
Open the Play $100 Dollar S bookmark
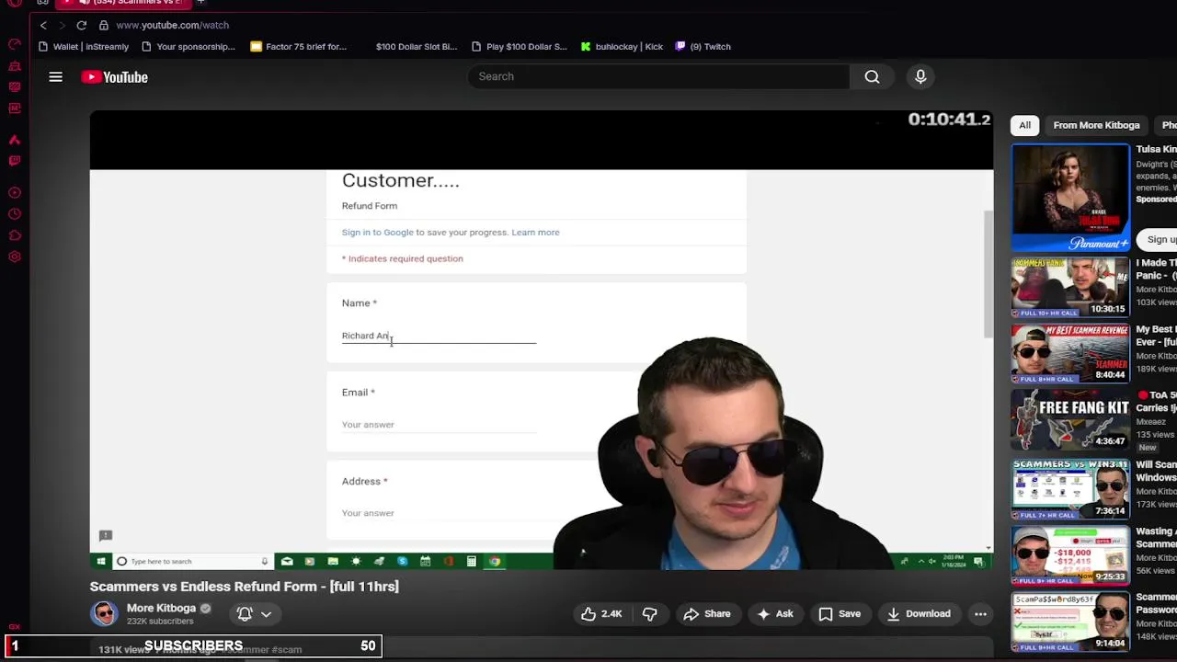(x=520, y=46)
